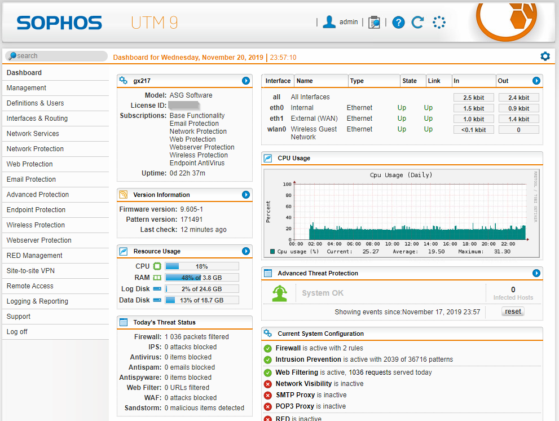Image resolution: width=559 pixels, height=421 pixels.
Task: Click the RAM 48% usage bar
Action: click(202, 278)
